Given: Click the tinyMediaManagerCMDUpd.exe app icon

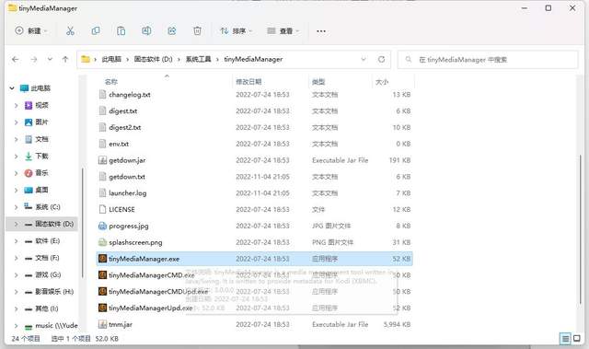Looking at the screenshot, I should tap(102, 292).
